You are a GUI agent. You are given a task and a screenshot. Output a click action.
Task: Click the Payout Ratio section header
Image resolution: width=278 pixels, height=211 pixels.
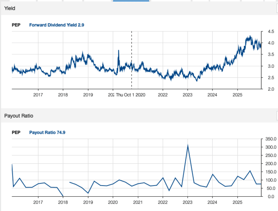[18, 116]
